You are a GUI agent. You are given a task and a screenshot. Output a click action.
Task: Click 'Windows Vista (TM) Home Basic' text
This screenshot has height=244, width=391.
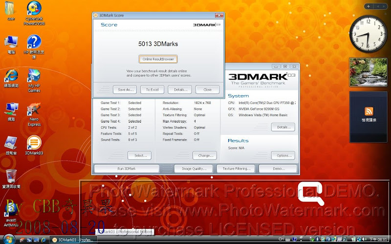263,115
